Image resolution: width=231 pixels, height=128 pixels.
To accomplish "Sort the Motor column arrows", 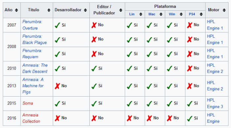I will point(224,10).
